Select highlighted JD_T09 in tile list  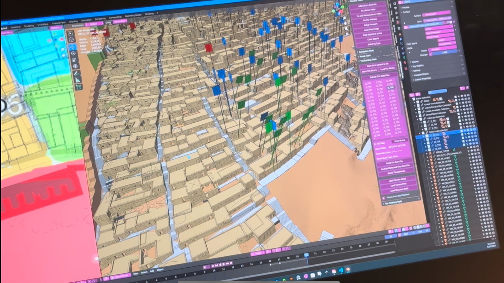tap(390, 88)
